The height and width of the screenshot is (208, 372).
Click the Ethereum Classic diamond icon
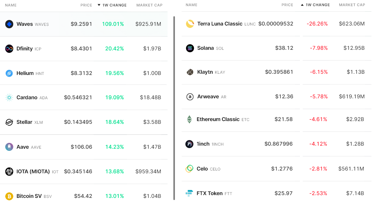pyautogui.click(x=190, y=119)
